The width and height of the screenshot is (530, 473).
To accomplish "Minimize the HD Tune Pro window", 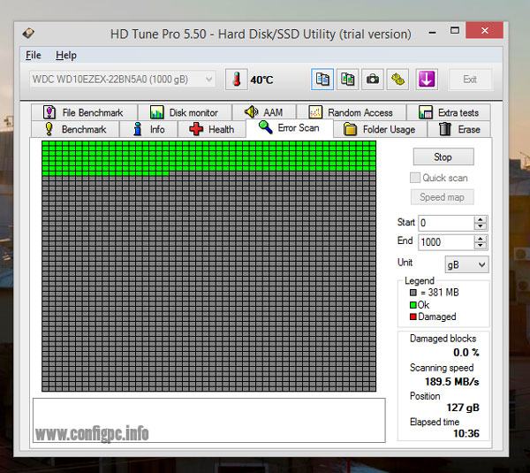I will [432, 33].
